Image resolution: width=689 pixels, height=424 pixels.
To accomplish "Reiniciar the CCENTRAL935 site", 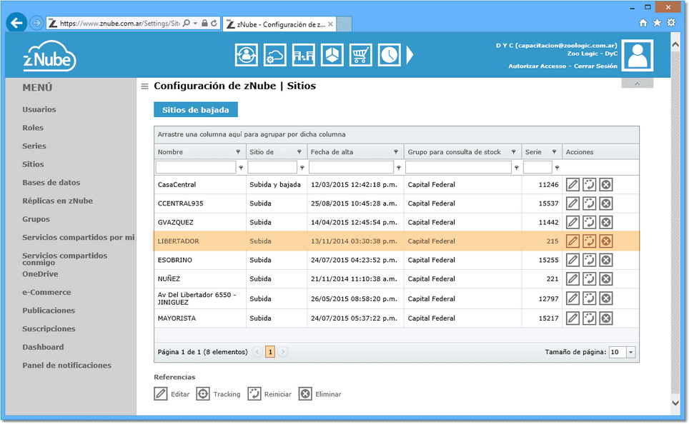I will point(589,203).
